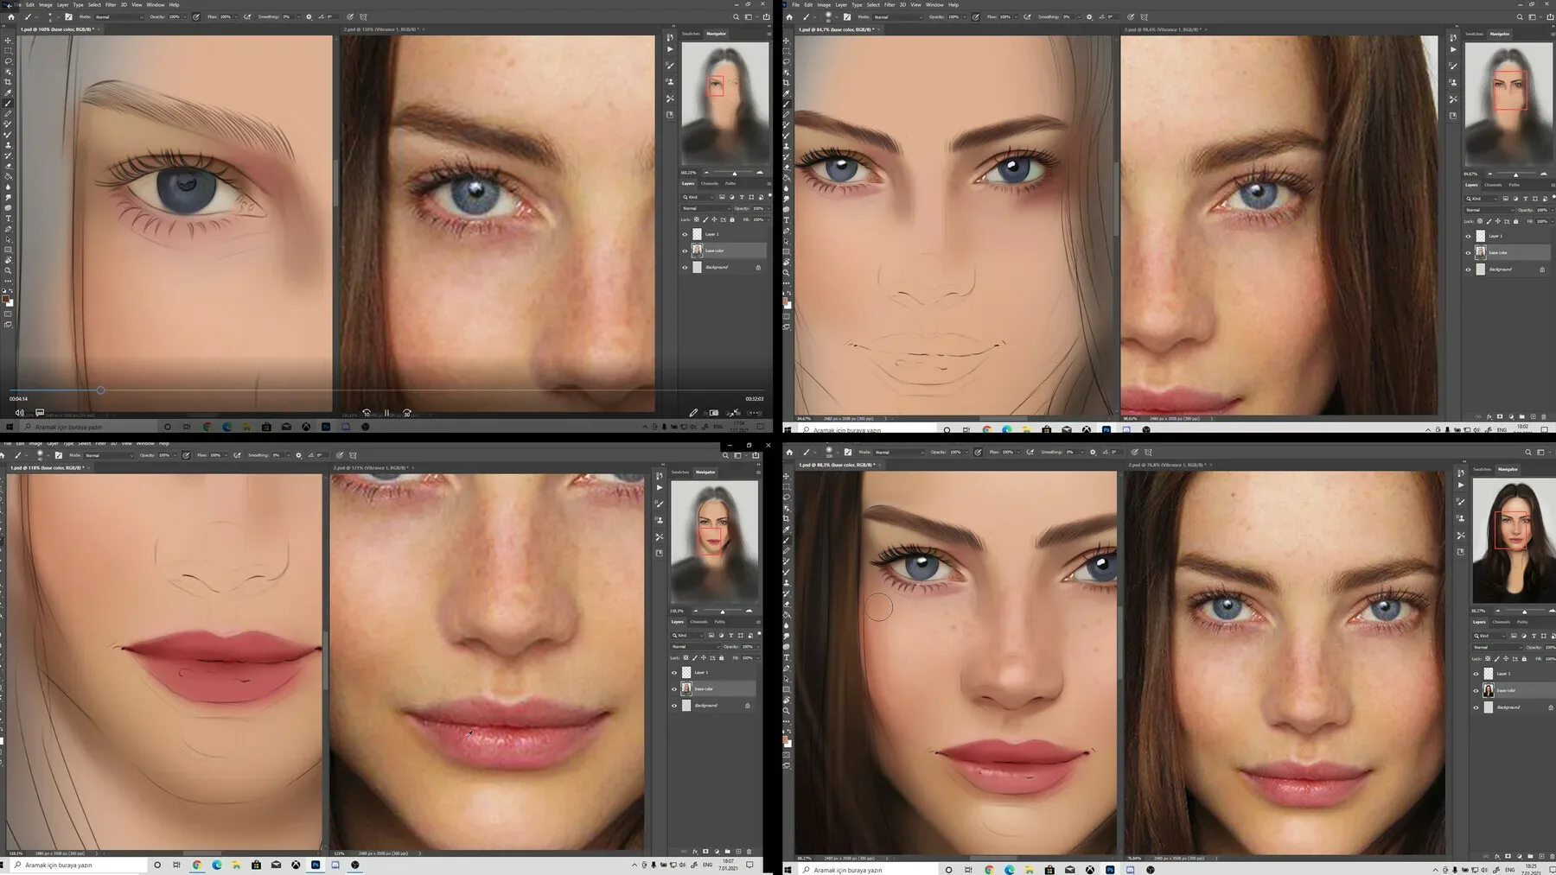Image resolution: width=1556 pixels, height=875 pixels.
Task: Toggle visibility of the base color layer
Action: (685, 250)
